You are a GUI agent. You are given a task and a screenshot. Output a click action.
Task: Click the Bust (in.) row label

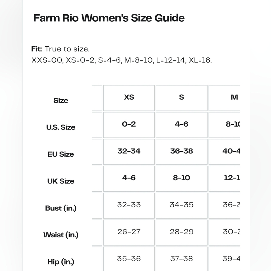(x=61, y=208)
